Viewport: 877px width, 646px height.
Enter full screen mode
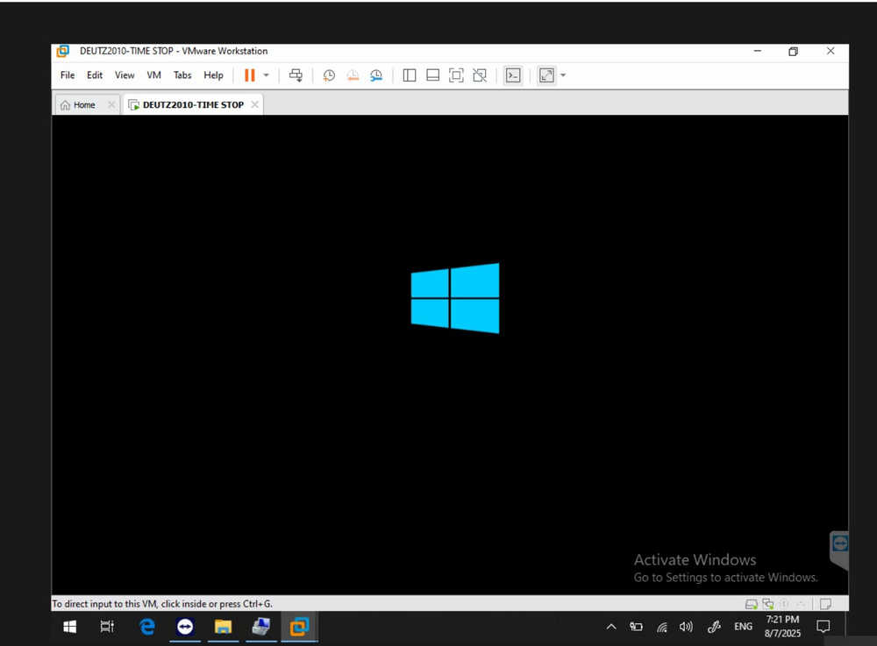pos(456,75)
